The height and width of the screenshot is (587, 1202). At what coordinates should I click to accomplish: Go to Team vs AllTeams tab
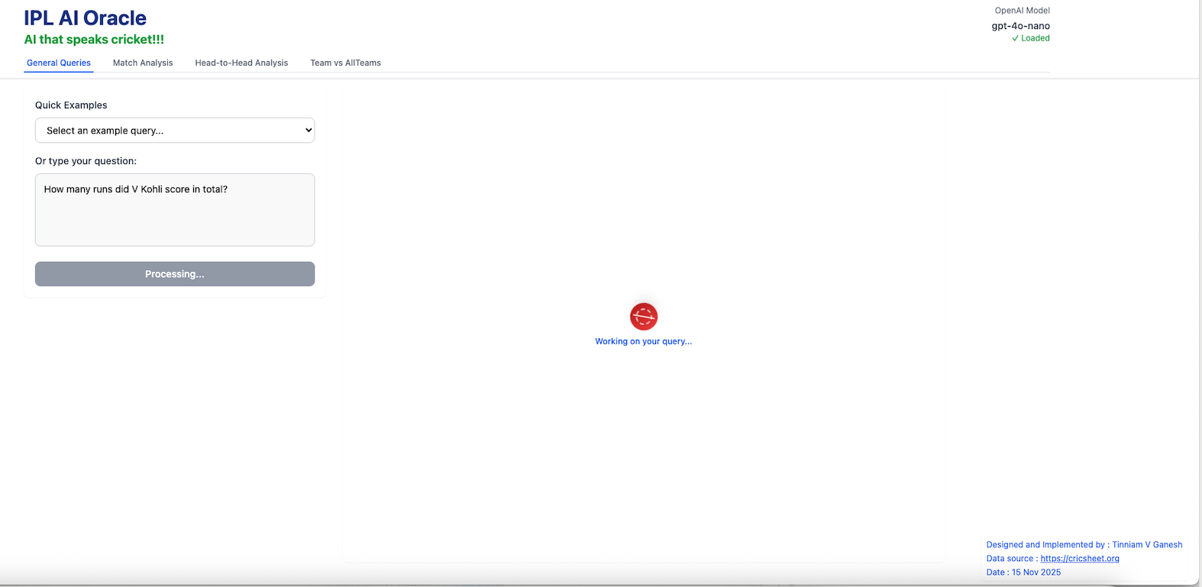point(345,63)
